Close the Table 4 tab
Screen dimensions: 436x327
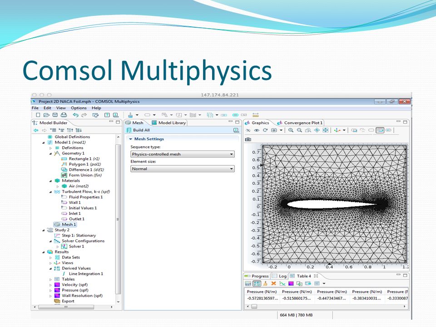(316, 276)
